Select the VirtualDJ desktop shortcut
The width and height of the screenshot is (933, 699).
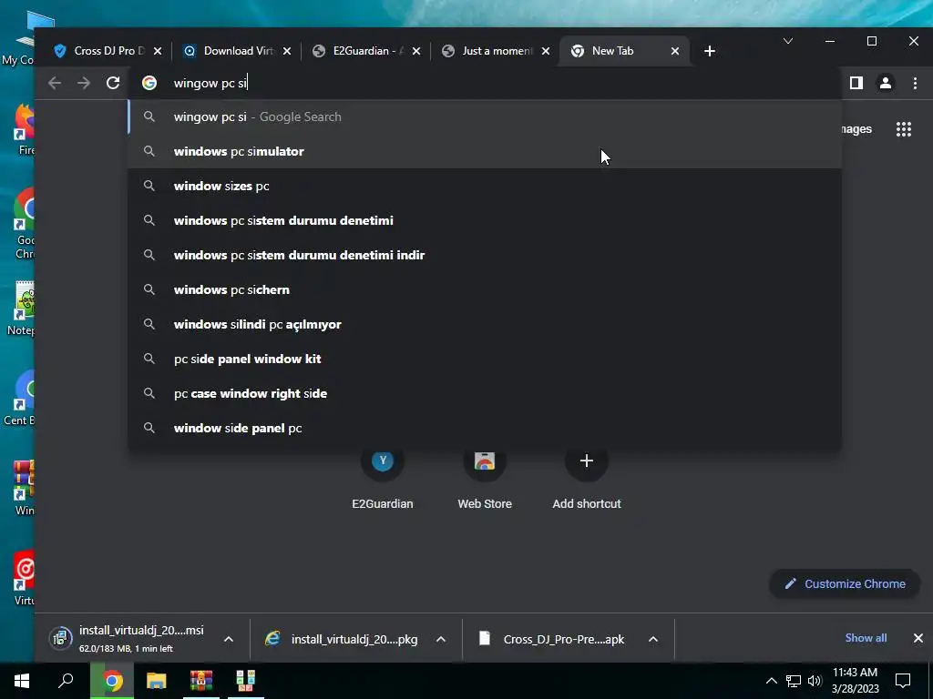[x=24, y=578]
